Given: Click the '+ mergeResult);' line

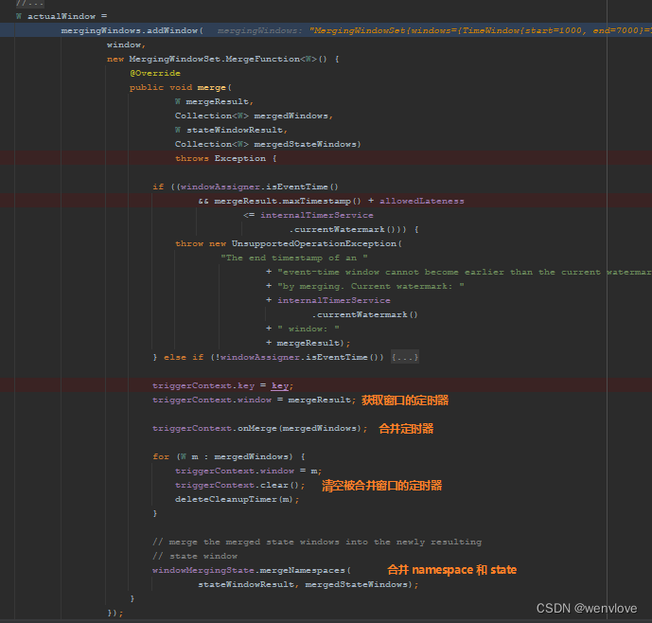Looking at the screenshot, I should coord(308,343).
